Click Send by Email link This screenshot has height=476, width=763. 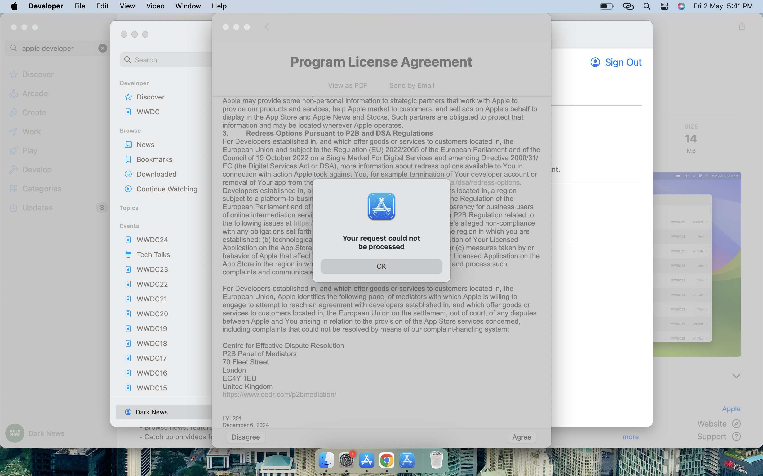click(x=412, y=85)
